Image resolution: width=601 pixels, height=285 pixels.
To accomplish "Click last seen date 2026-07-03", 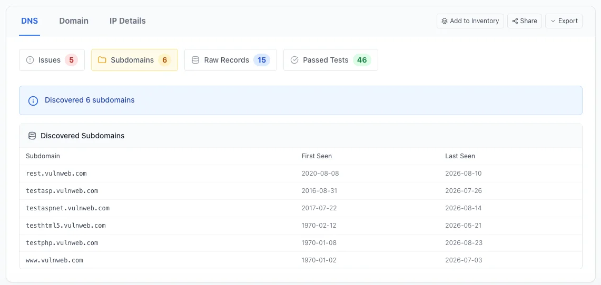I will 464,260.
